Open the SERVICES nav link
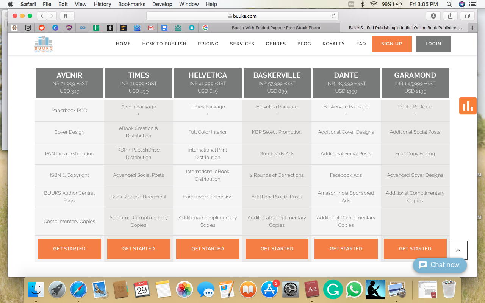Viewport: 485px width, 303px height. (242, 44)
